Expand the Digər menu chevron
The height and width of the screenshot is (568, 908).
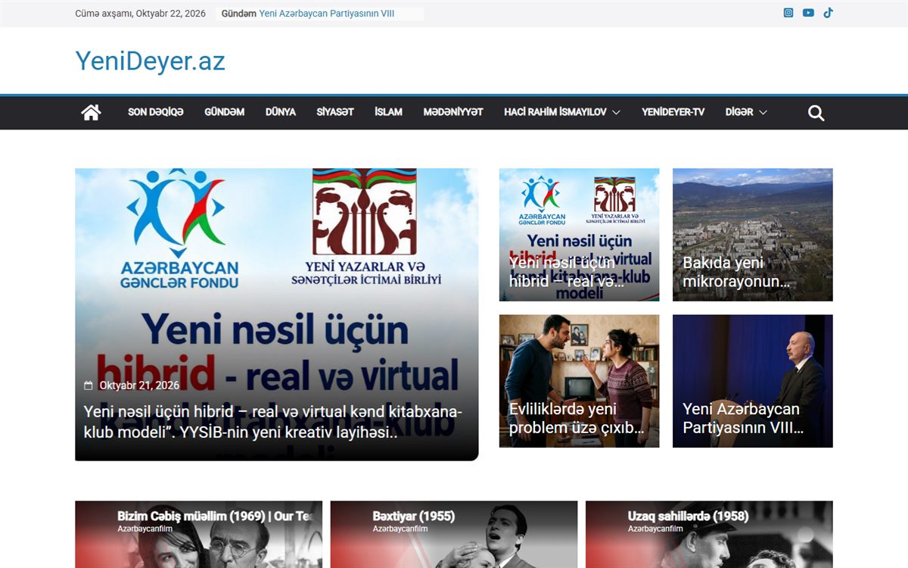click(x=763, y=113)
